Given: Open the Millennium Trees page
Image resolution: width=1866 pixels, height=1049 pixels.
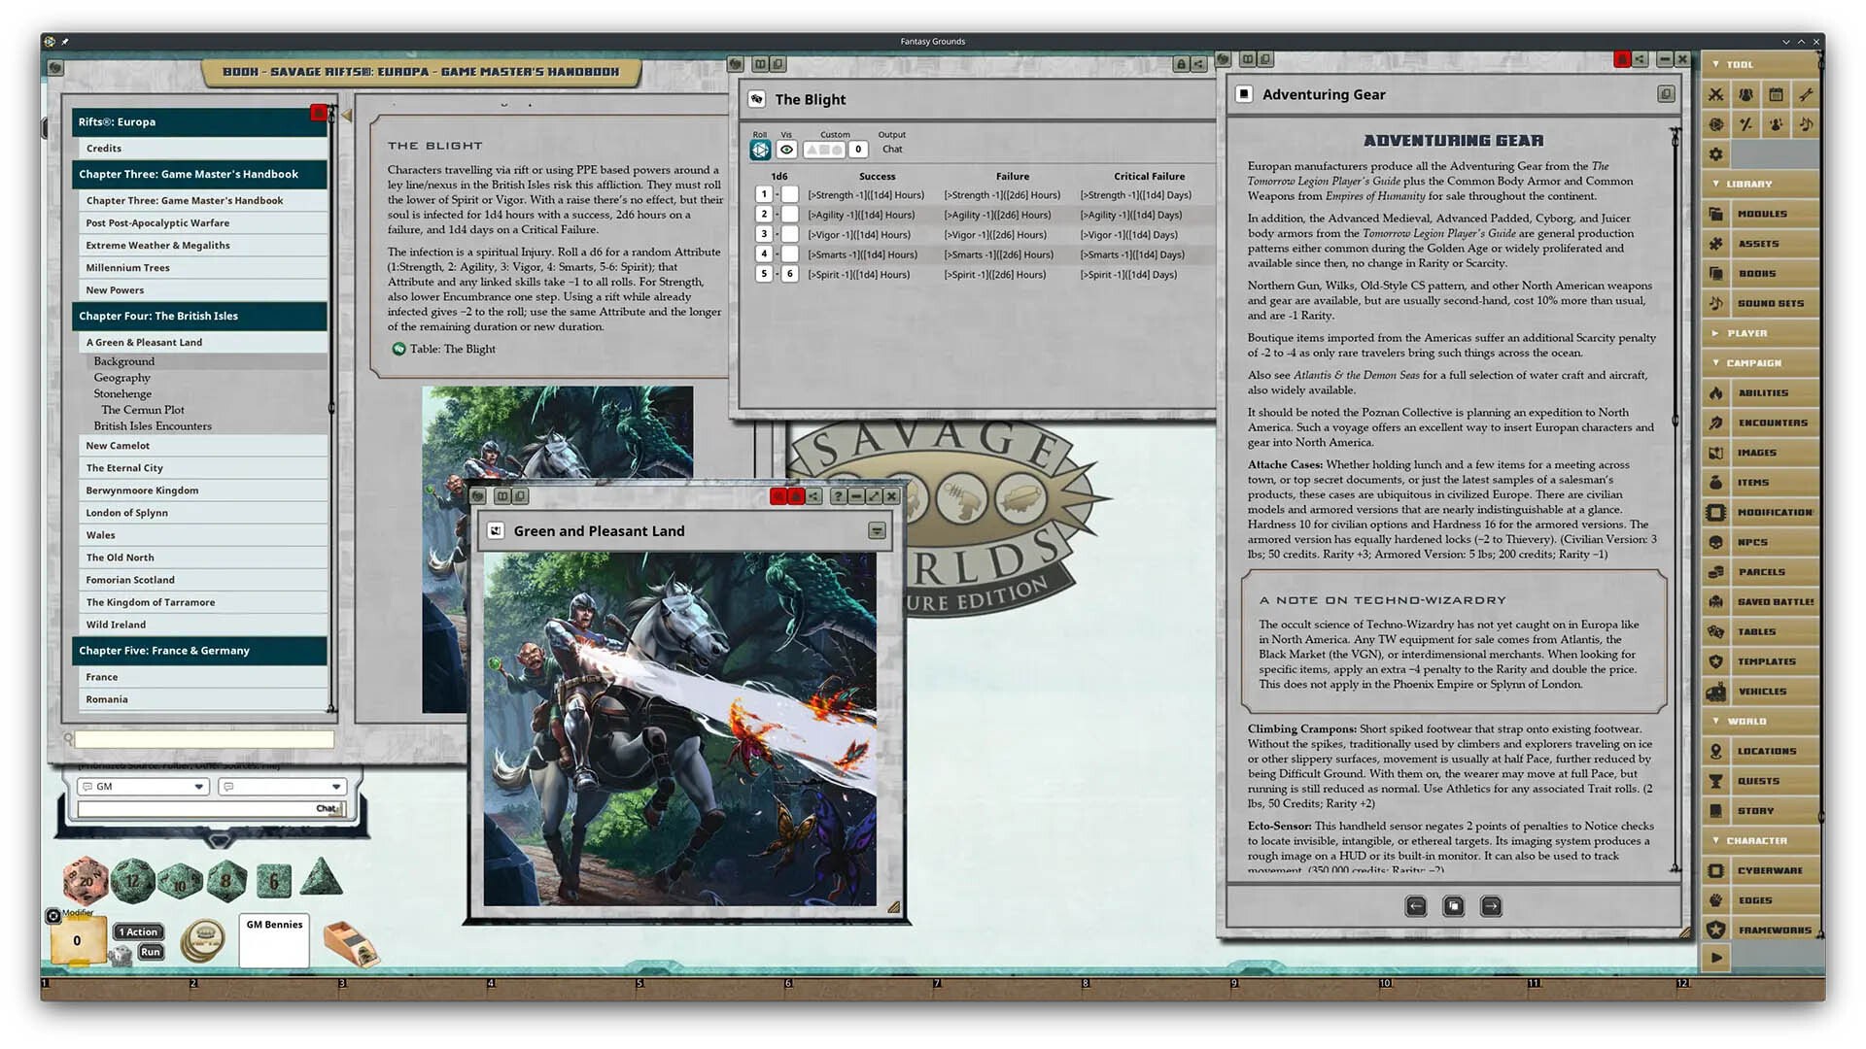Looking at the screenshot, I should pyautogui.click(x=202, y=268).
